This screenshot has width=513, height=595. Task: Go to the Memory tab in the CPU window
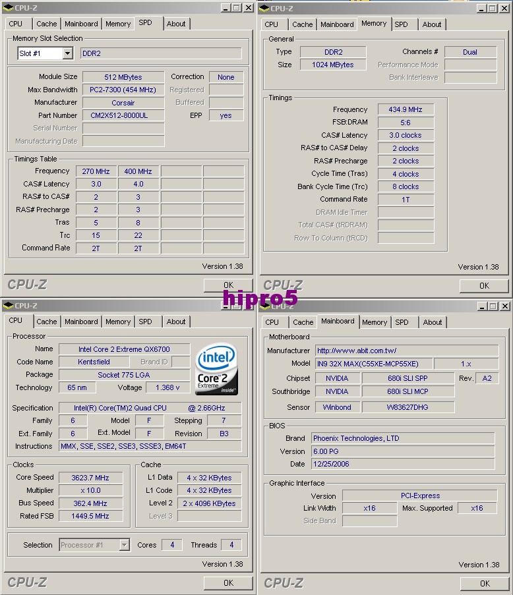118,322
